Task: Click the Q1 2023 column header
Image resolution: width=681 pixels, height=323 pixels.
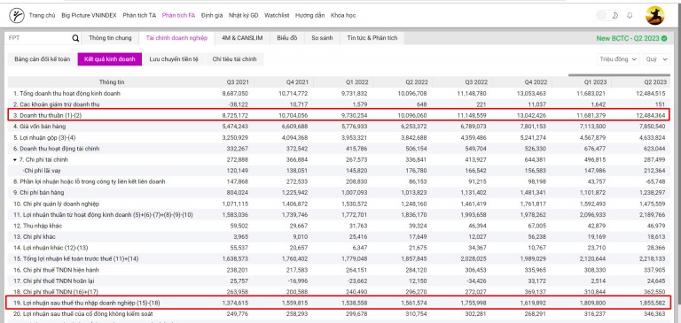Action: [596, 82]
